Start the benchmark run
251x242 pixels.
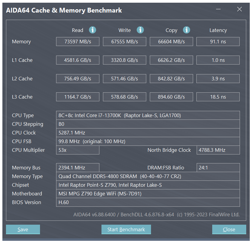[126, 229]
